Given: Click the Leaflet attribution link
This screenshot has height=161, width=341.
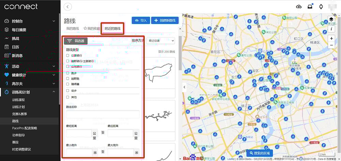Looking at the screenshot, I should point(231,159).
